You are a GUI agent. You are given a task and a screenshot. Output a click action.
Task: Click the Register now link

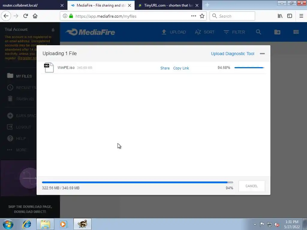(27, 58)
